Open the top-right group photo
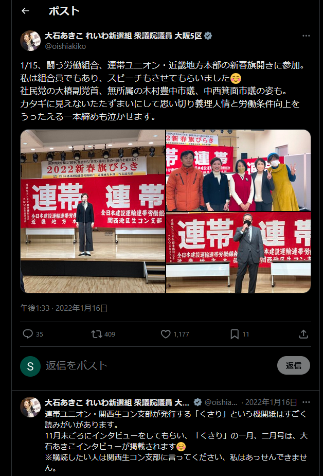 (x=238, y=170)
